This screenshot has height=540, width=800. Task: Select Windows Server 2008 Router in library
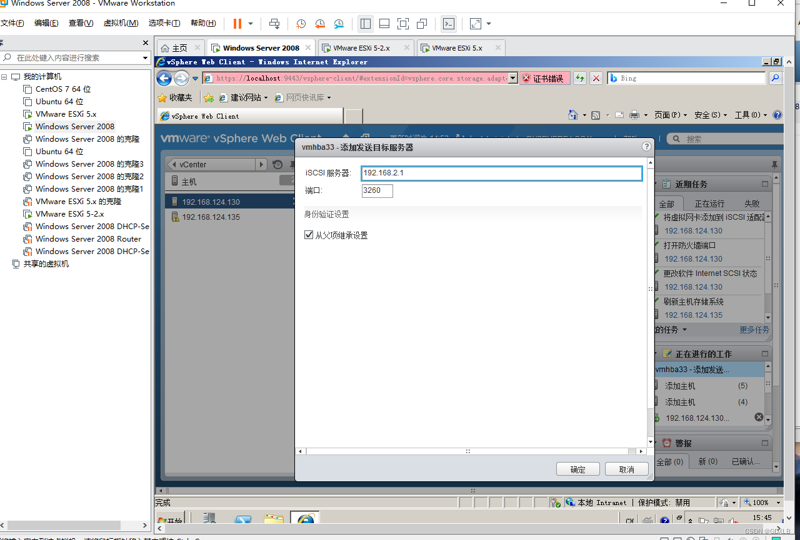[x=88, y=239]
